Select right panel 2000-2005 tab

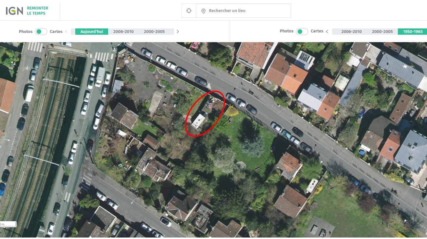382,31
